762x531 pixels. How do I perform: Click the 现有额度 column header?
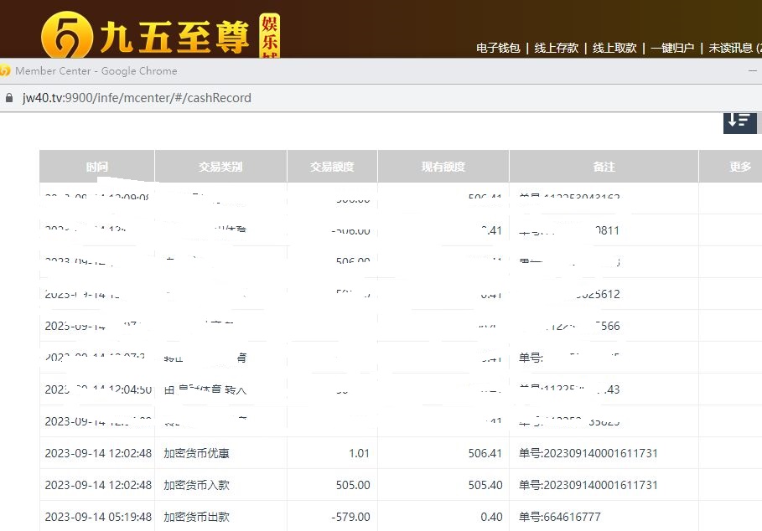tap(443, 167)
